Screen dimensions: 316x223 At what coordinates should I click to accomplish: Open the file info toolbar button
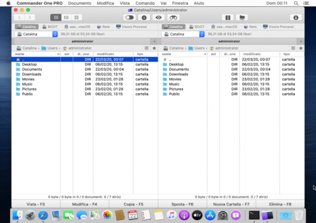(x=144, y=18)
